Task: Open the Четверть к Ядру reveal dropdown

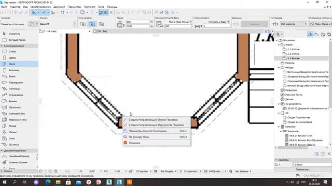Action: click(x=229, y=22)
